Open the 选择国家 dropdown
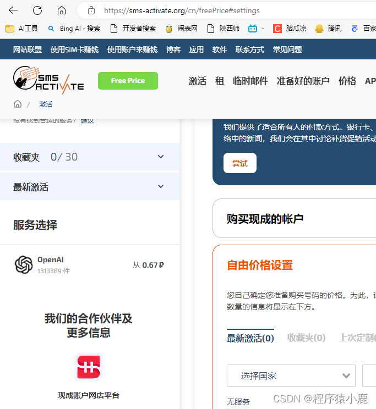Viewport: 376px width, 409px height. [x=291, y=375]
